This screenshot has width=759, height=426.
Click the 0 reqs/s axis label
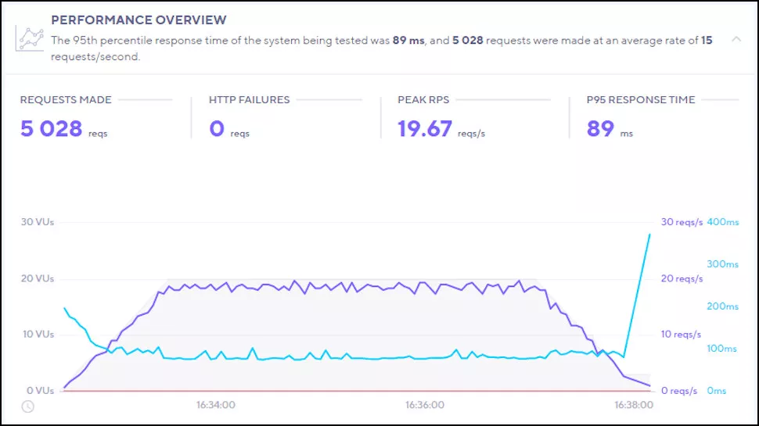[x=679, y=391]
